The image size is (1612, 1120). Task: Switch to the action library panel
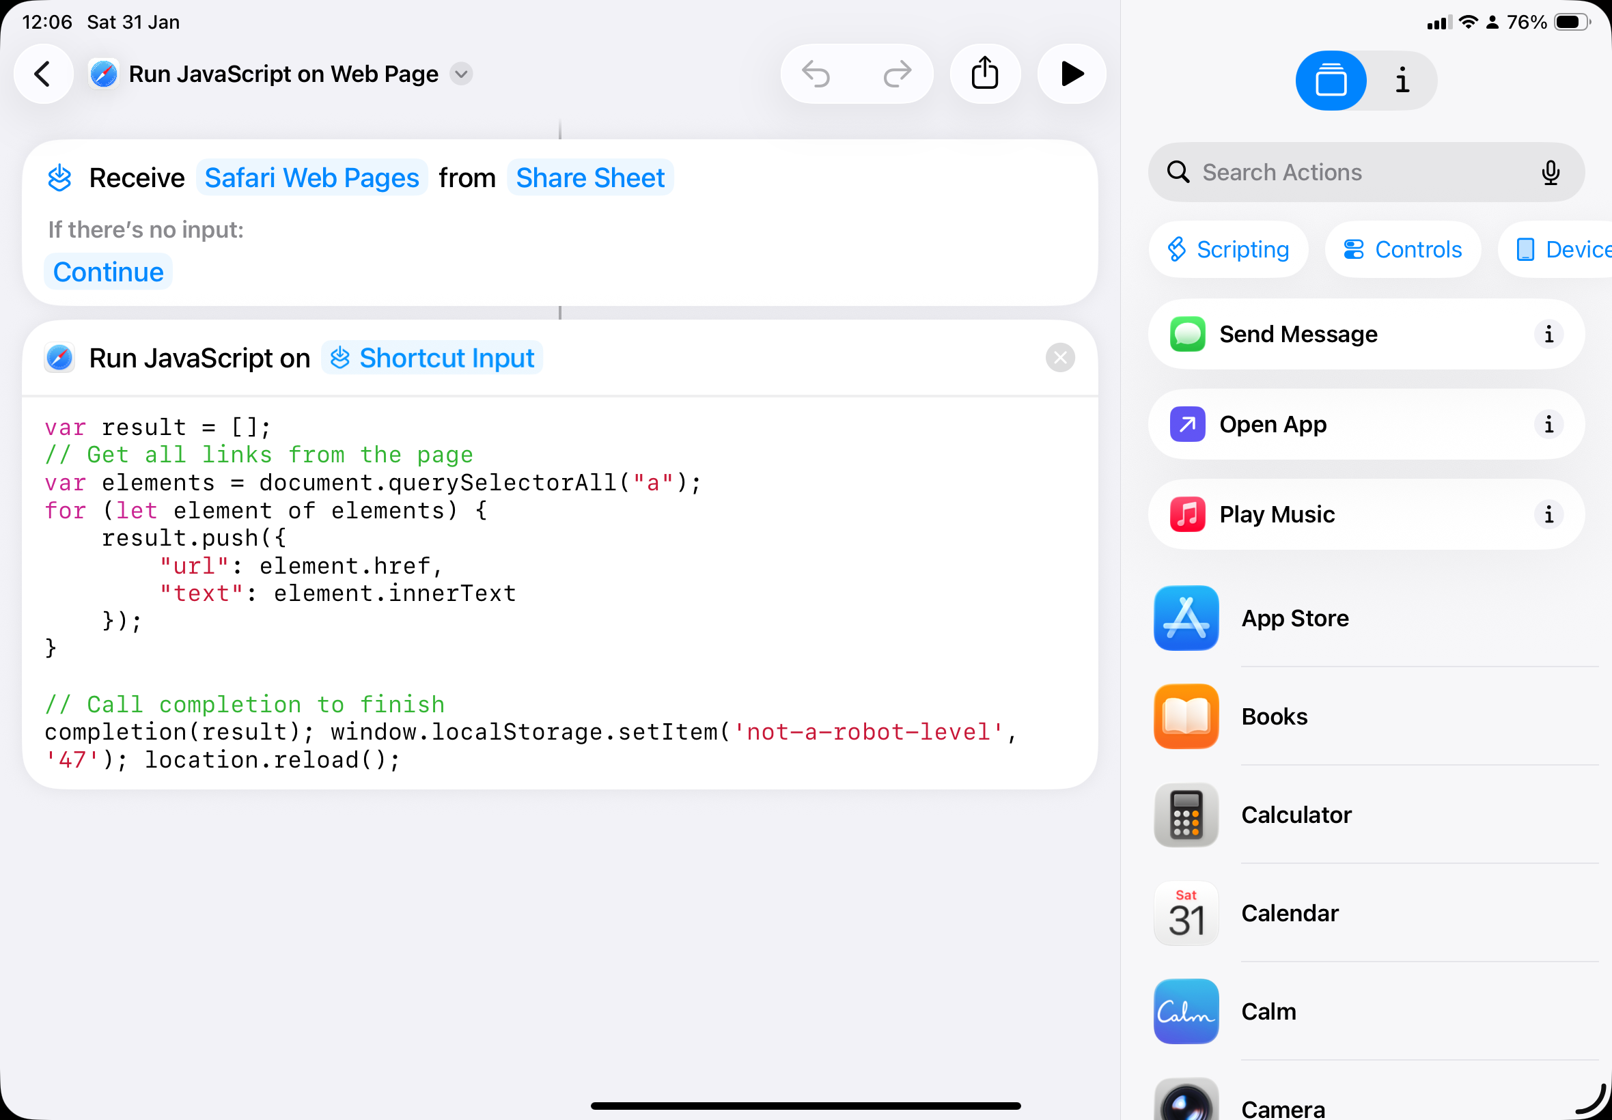pyautogui.click(x=1331, y=81)
